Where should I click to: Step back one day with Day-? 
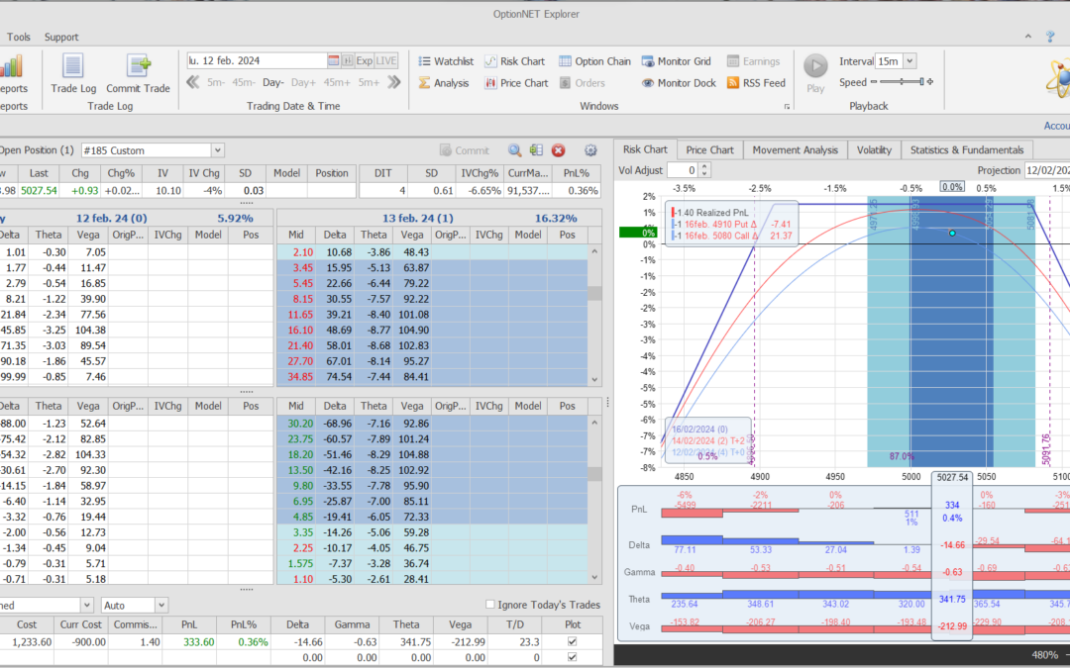(x=272, y=83)
